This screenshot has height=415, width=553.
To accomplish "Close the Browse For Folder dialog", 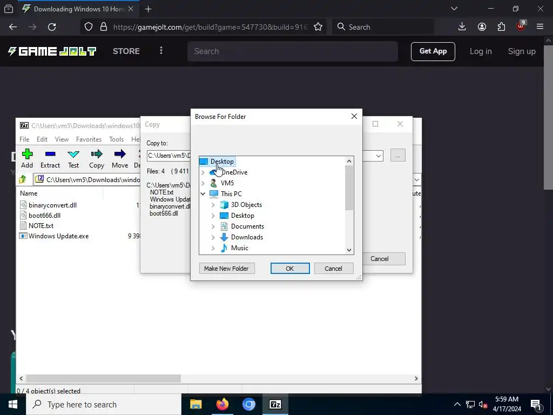I will pos(354,117).
